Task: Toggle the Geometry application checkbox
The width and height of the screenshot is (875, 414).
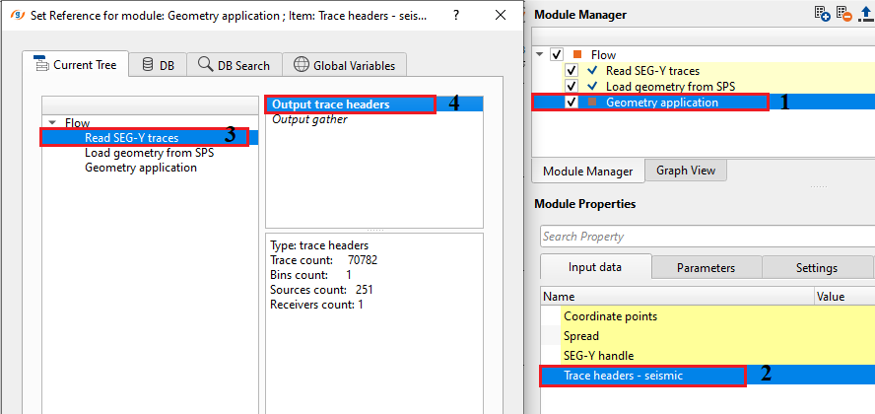Action: (x=572, y=103)
